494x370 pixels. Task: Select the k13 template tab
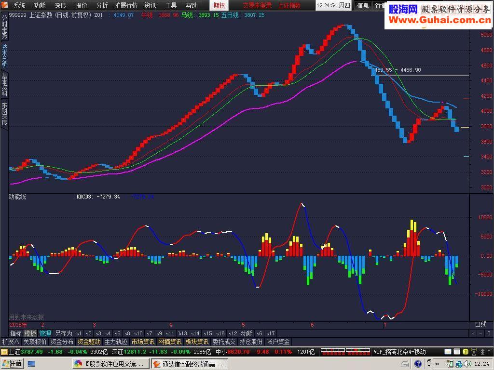pyautogui.click(x=182, y=333)
